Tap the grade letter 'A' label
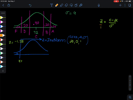This screenshot has width=133, height=100. tap(53, 31)
